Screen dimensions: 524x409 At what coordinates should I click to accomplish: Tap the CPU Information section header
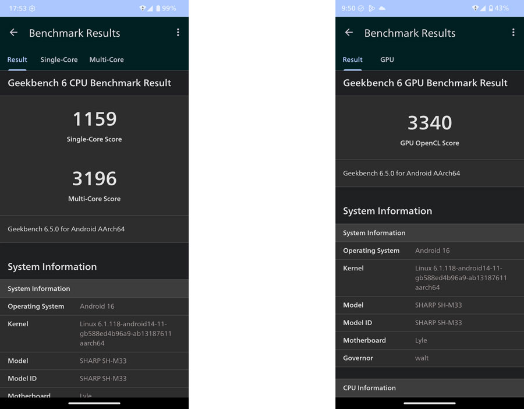click(430, 388)
